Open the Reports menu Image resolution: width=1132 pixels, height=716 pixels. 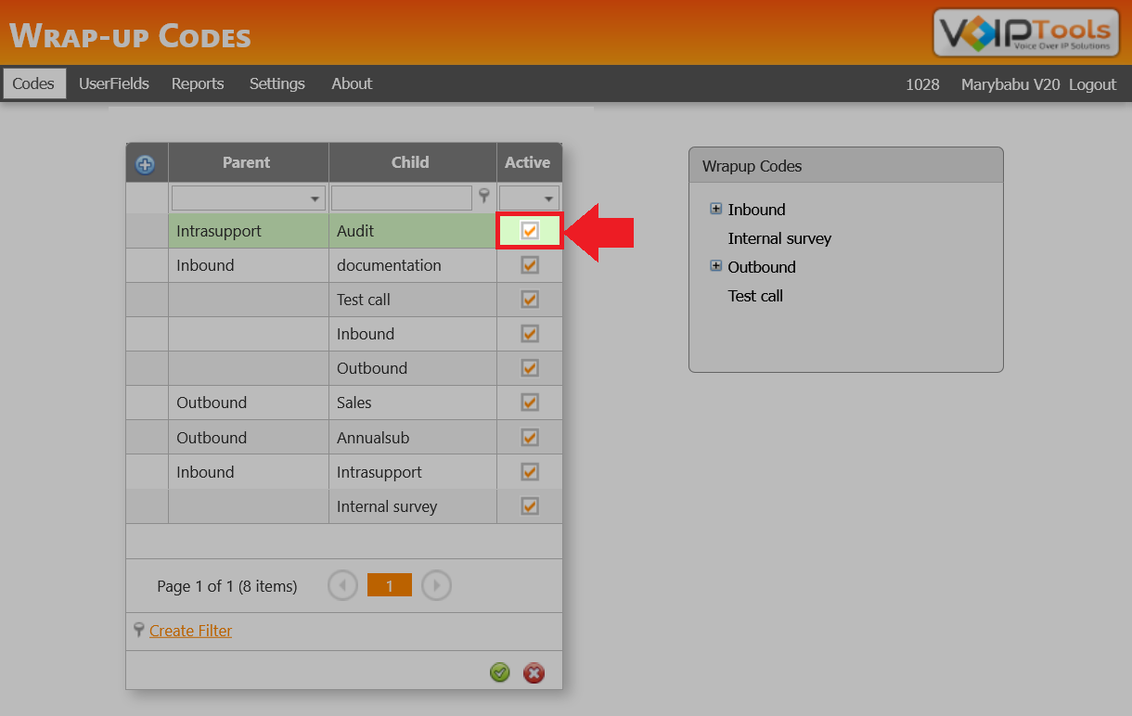click(198, 83)
